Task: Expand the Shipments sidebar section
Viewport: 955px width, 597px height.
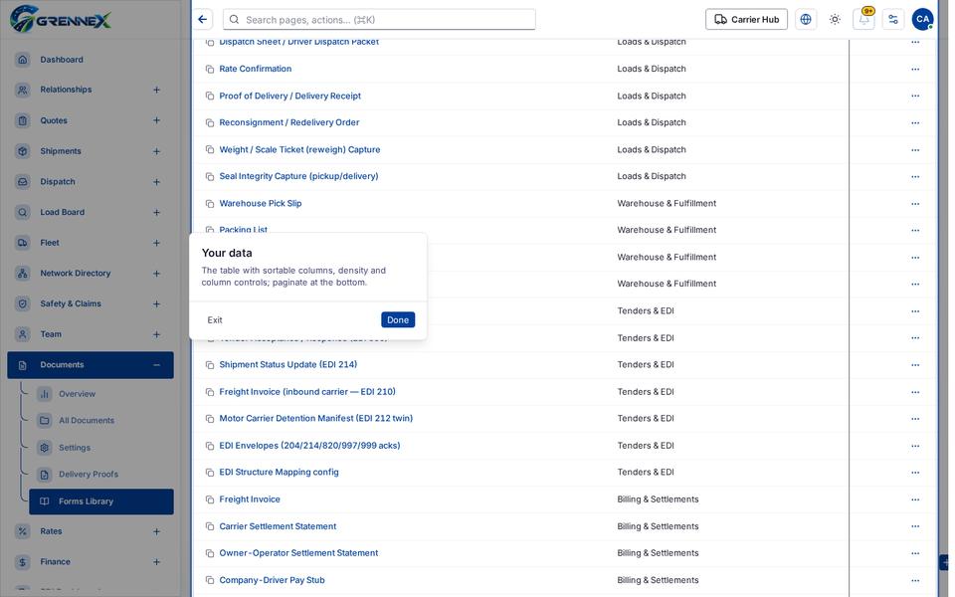Action: pos(156,151)
